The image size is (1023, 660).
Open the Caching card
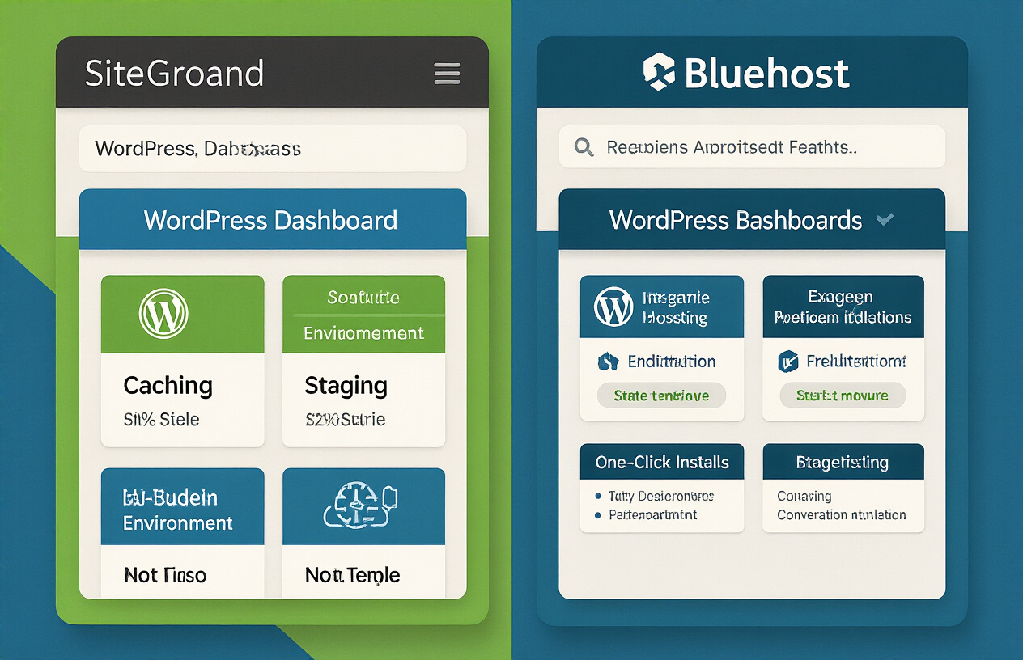[x=182, y=400]
